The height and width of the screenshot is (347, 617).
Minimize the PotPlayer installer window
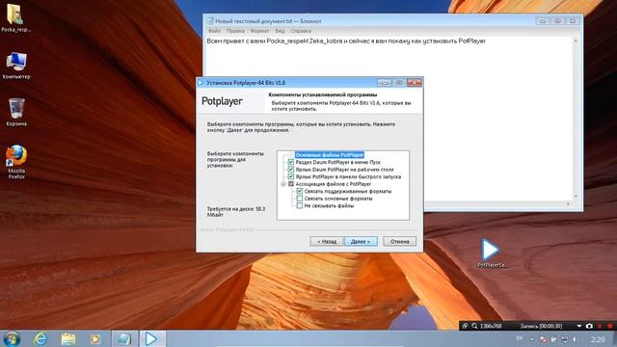click(385, 83)
